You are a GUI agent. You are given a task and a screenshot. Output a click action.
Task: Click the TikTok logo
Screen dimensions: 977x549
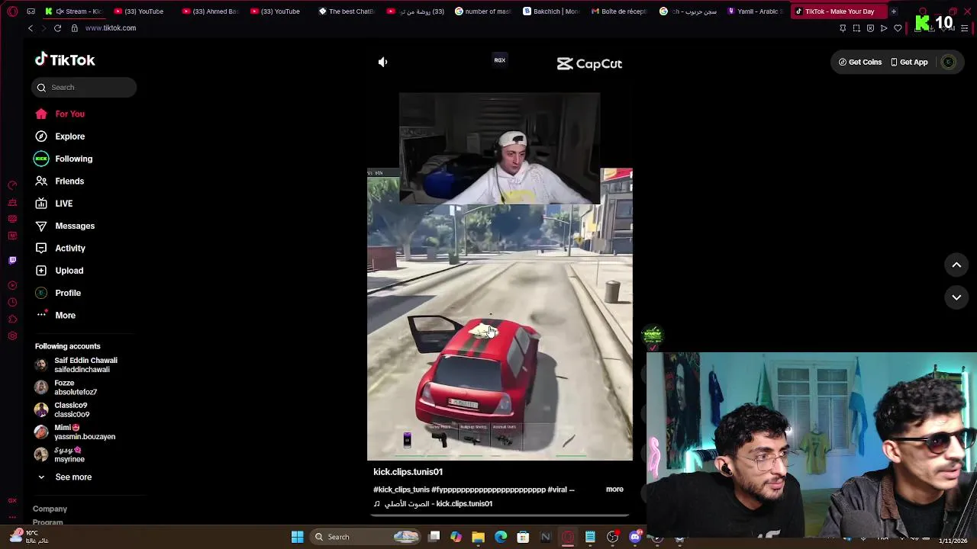click(x=65, y=60)
